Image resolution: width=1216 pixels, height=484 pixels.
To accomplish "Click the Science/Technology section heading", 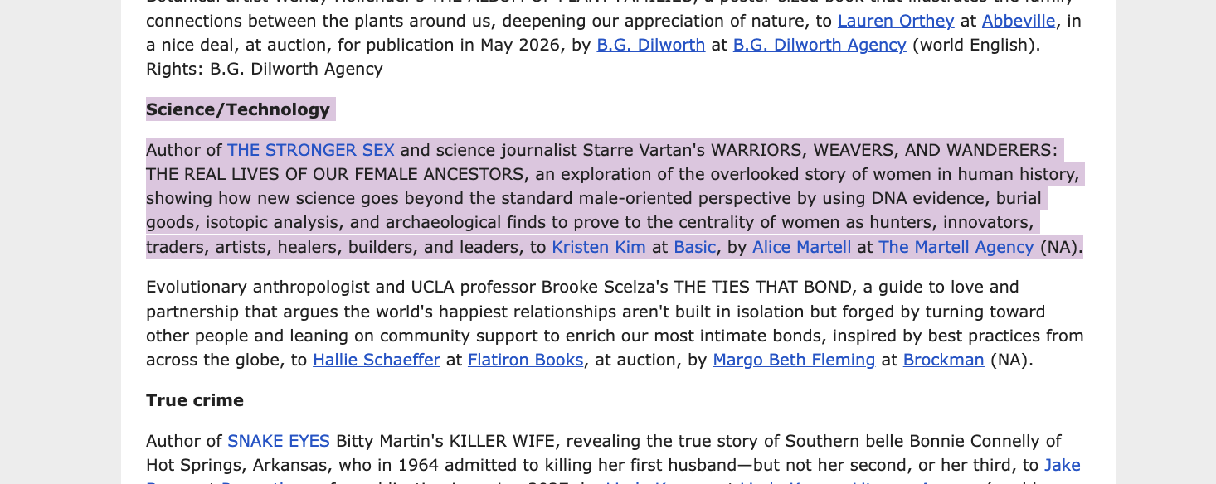I will (x=238, y=109).
